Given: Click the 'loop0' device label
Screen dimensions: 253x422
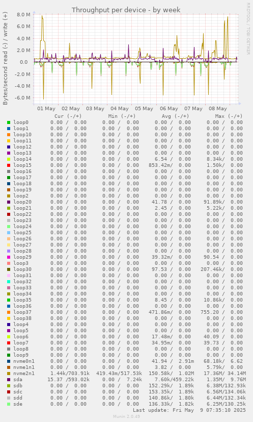Looking at the screenshot, I should (x=21, y=122).
